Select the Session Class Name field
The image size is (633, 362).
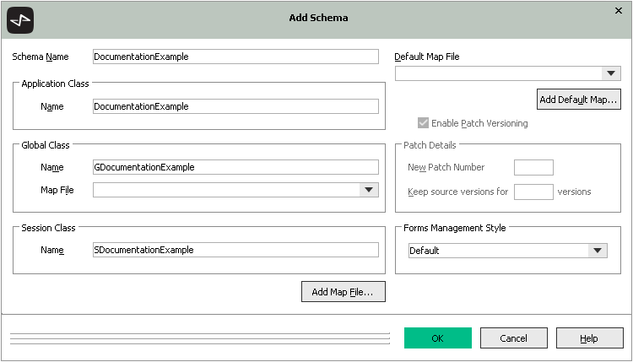[235, 250]
